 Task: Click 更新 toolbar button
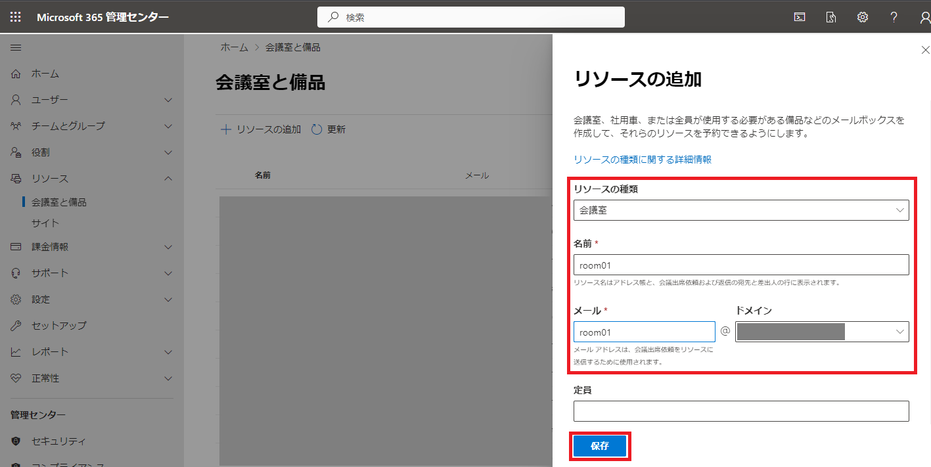(x=329, y=129)
